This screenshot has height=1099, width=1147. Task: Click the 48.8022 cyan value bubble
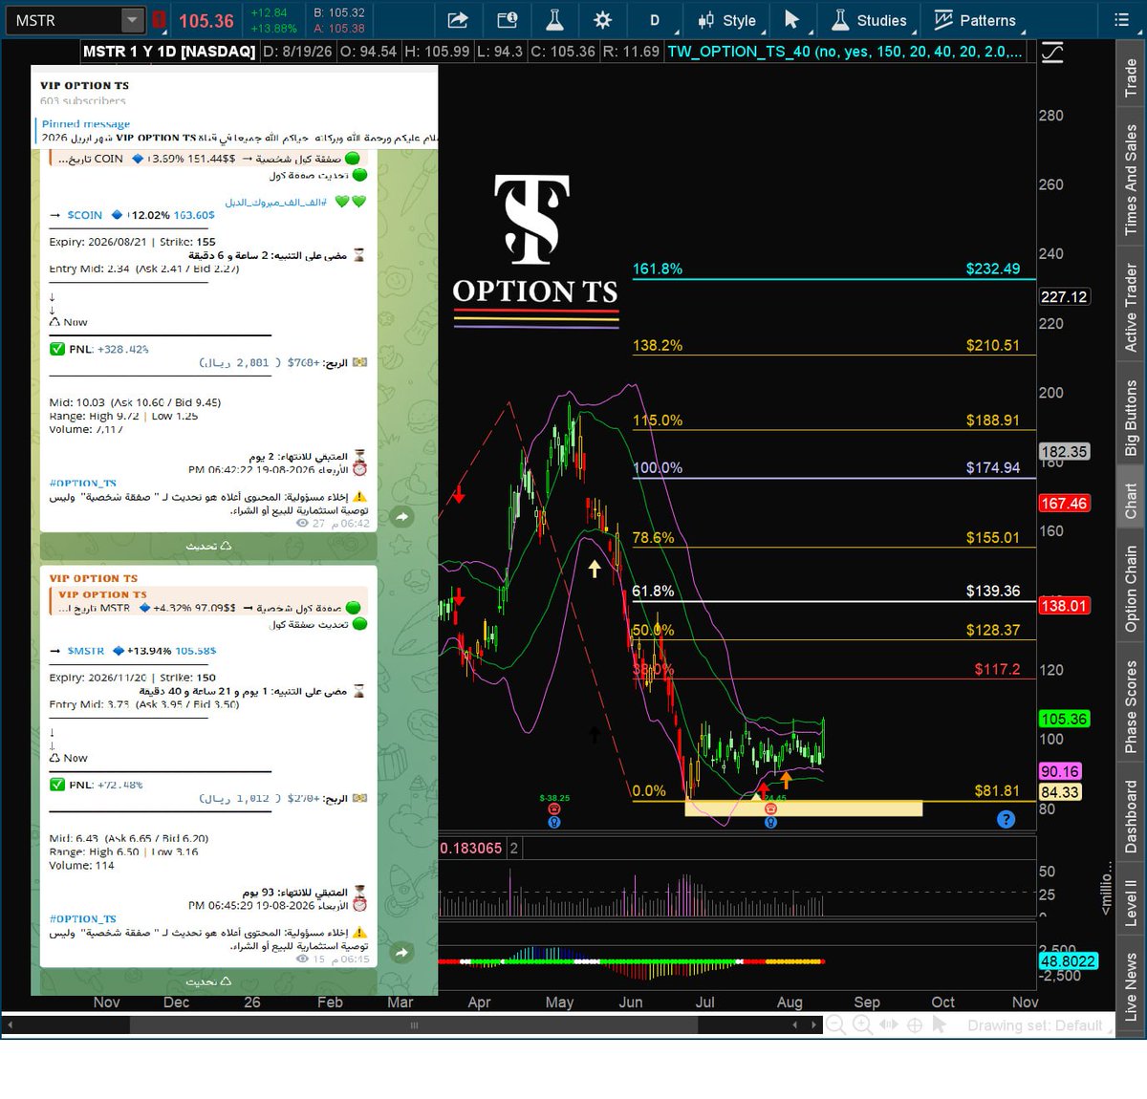(1068, 961)
